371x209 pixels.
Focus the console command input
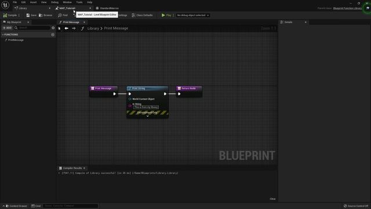[x=70, y=206]
